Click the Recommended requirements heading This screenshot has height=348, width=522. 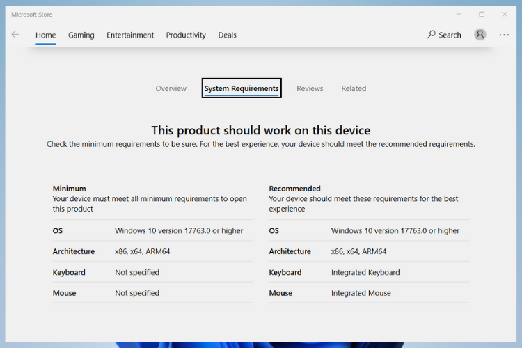294,189
